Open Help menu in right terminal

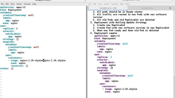coord(127,4)
